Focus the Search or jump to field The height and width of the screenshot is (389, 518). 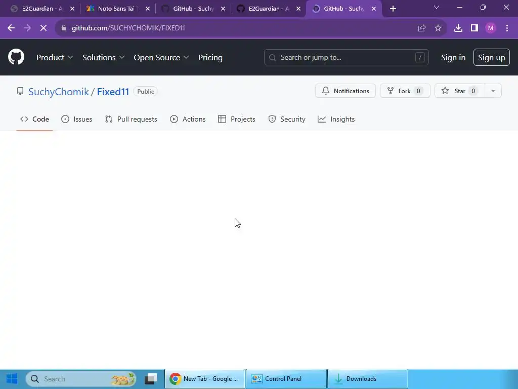click(346, 57)
